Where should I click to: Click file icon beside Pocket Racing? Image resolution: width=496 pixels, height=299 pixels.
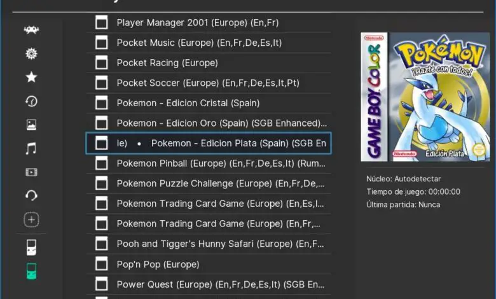102,62
